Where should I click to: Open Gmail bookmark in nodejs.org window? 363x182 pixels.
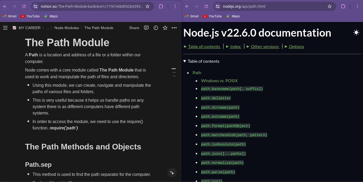191,16
